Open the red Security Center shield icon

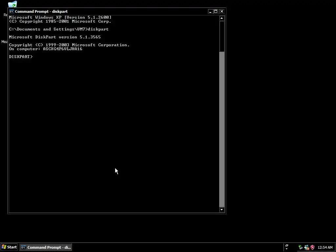point(312,247)
